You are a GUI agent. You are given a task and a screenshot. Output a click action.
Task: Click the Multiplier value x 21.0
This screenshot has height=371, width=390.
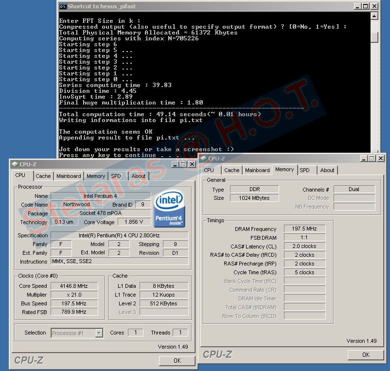74,295
